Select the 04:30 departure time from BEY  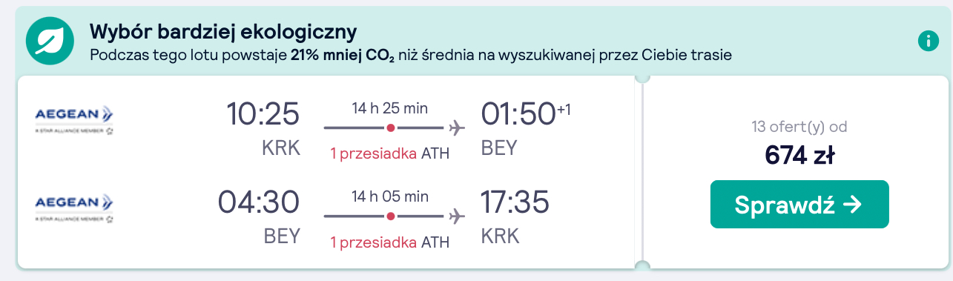(259, 202)
